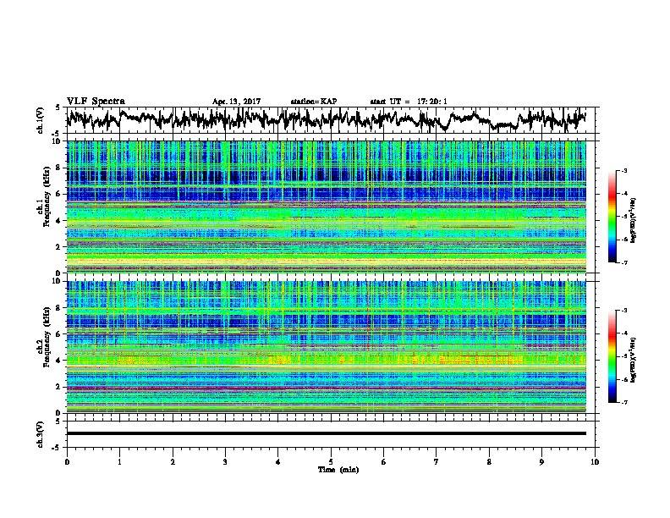This screenshot has width=670, height=518.
Task: Click the "ch.1(V)" waveform axis label
Action: coord(40,120)
